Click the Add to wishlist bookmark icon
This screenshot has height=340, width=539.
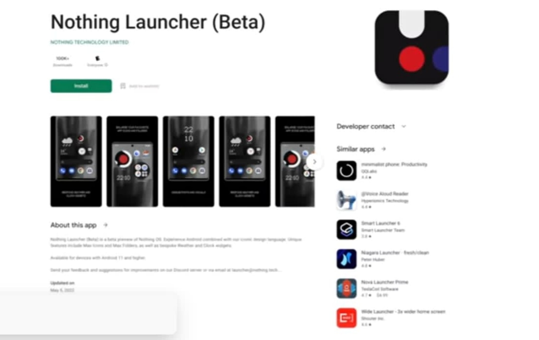pos(122,86)
